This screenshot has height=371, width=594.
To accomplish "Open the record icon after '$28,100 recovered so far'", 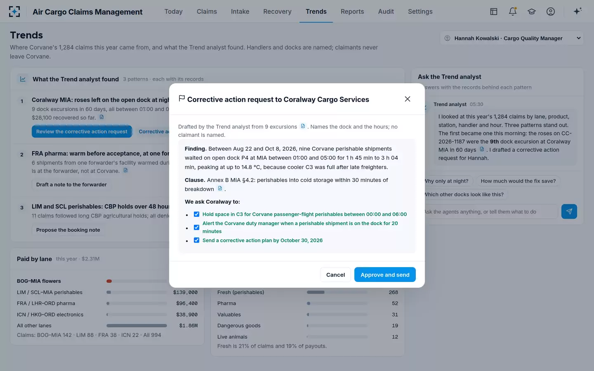I will (x=101, y=117).
